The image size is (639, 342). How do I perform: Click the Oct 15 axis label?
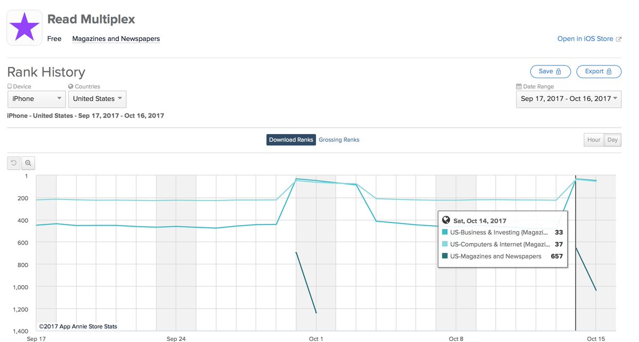pos(595,338)
